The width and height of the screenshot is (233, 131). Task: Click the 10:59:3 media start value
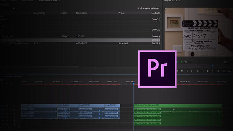156,43
